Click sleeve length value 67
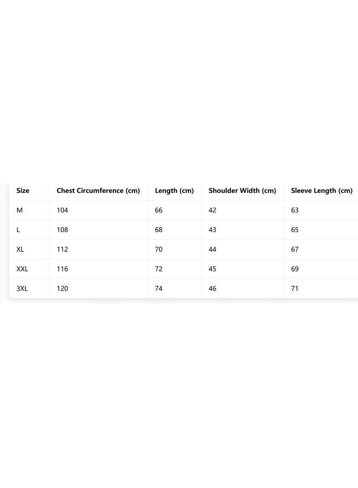Screen dimensions: 358x488 tap(295, 249)
